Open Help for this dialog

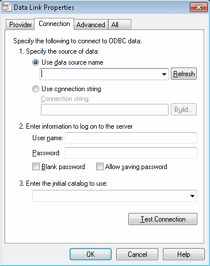(x=184, y=254)
